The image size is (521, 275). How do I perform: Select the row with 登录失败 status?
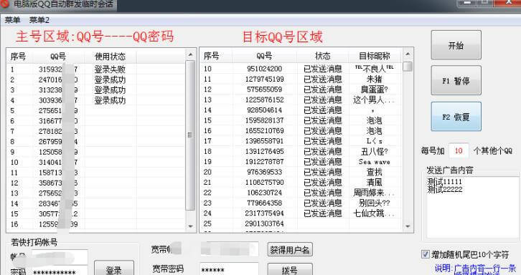pyautogui.click(x=96, y=69)
